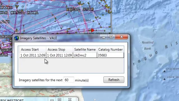Click the red ship arrow marker on map
This screenshot has width=179, height=101.
pos(93,30)
